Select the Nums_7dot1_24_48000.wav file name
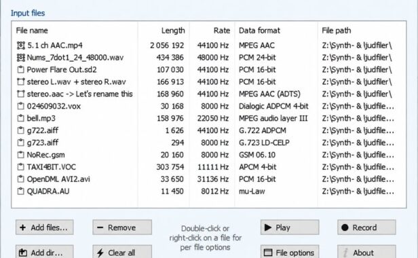The width and height of the screenshot is (418, 258). pos(75,58)
